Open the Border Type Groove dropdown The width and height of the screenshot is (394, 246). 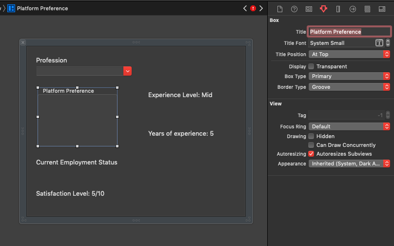349,87
